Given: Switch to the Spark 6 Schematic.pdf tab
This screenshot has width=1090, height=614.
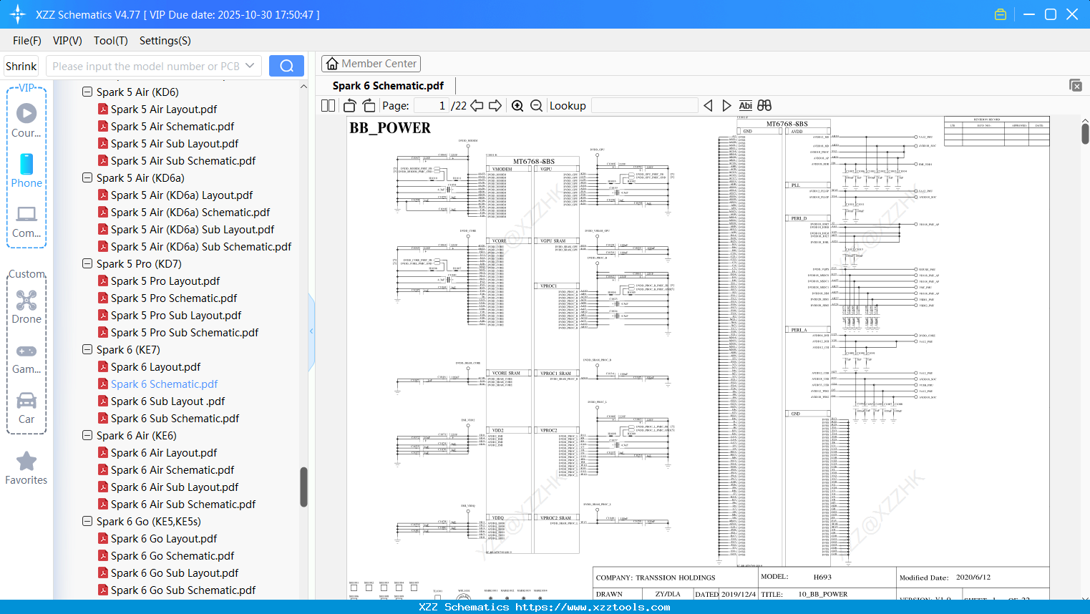Looking at the screenshot, I should pyautogui.click(x=387, y=85).
